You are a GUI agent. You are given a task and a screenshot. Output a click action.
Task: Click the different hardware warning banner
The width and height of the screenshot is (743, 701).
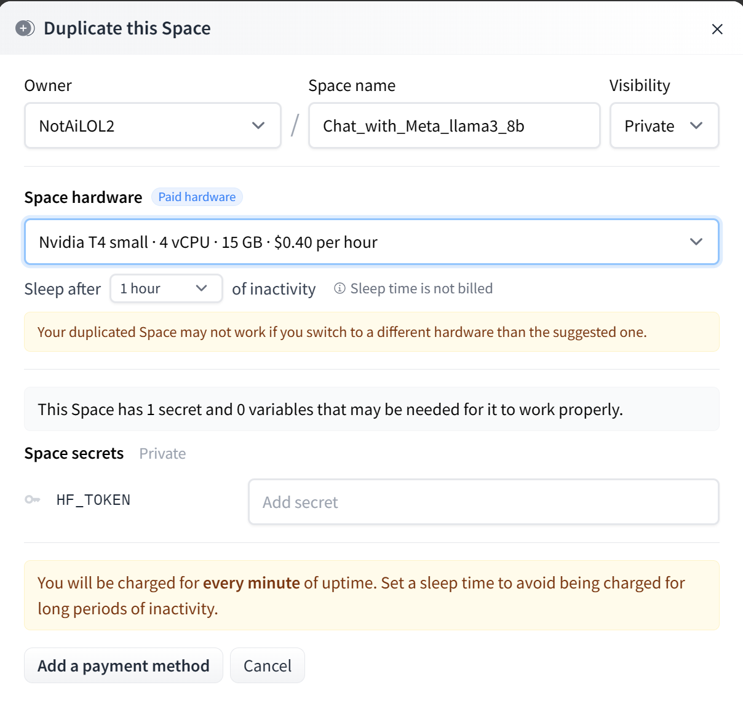point(371,332)
